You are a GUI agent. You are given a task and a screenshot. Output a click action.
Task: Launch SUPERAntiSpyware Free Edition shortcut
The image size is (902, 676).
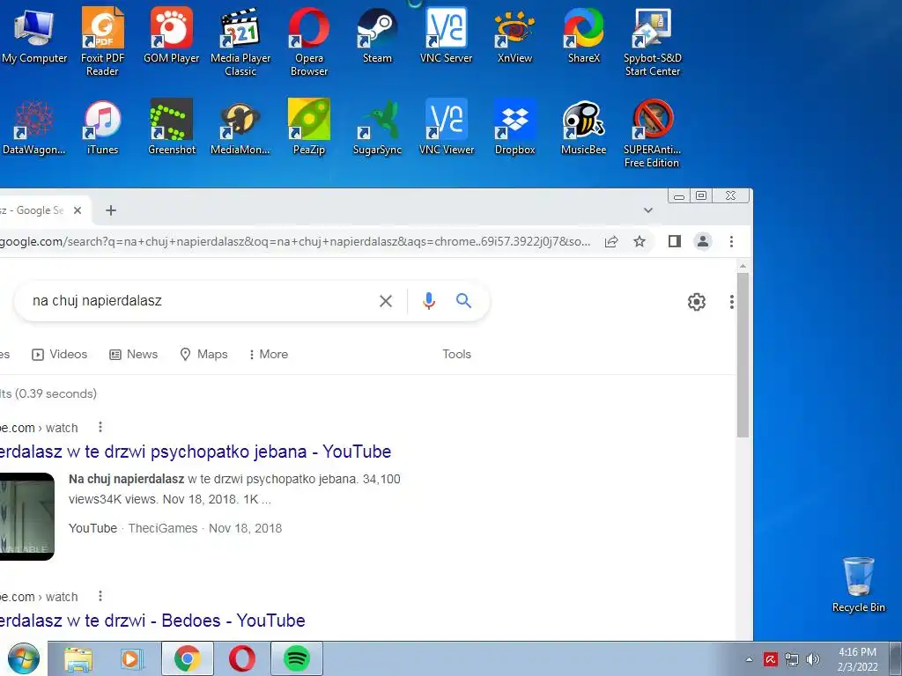[x=653, y=134]
